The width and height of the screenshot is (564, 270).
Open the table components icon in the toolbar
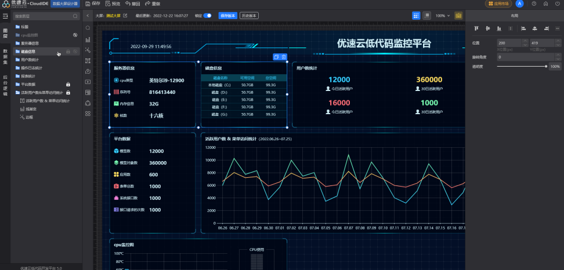click(88, 92)
